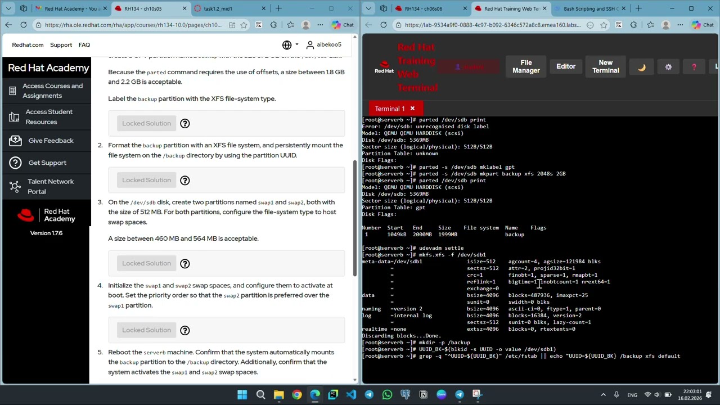Show hidden system tray icons
The image size is (720, 405).
point(602,394)
